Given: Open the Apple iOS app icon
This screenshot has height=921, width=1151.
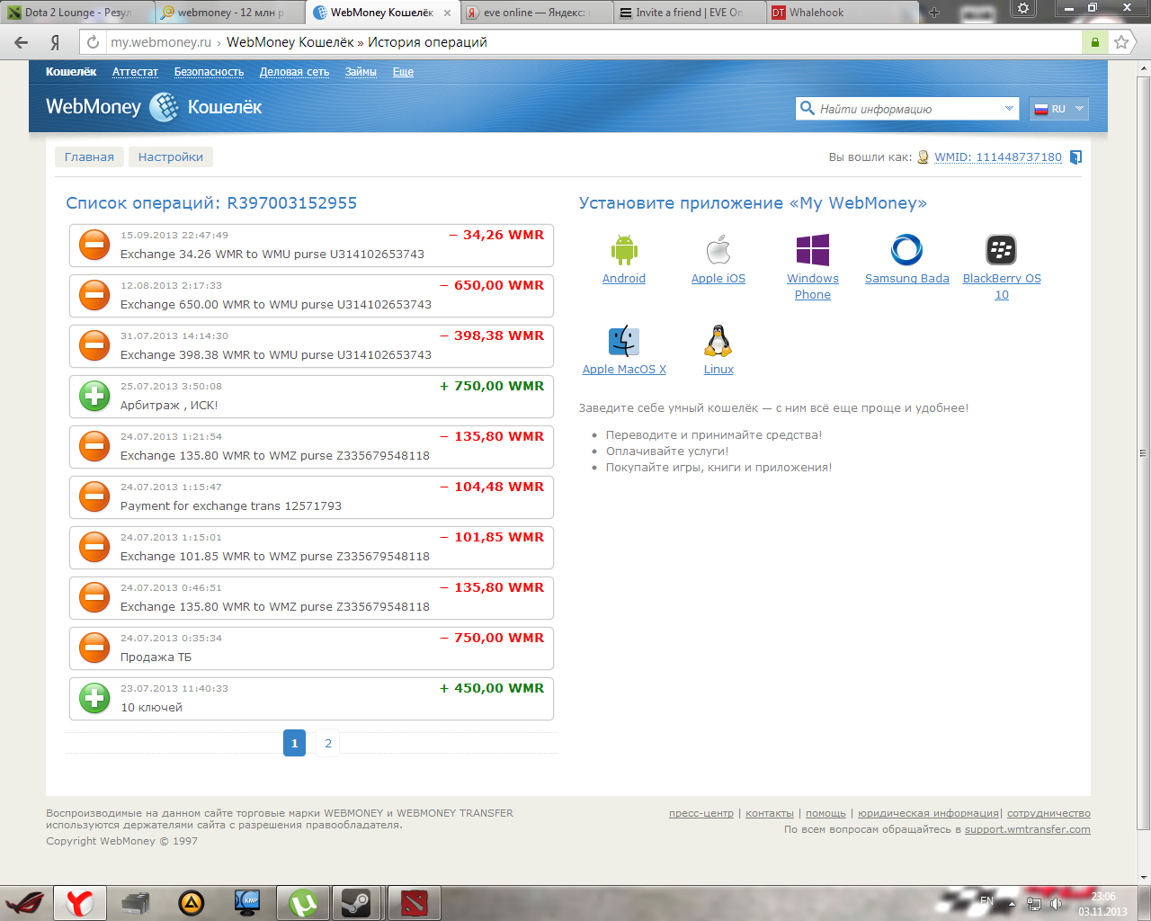Looking at the screenshot, I should tap(718, 249).
